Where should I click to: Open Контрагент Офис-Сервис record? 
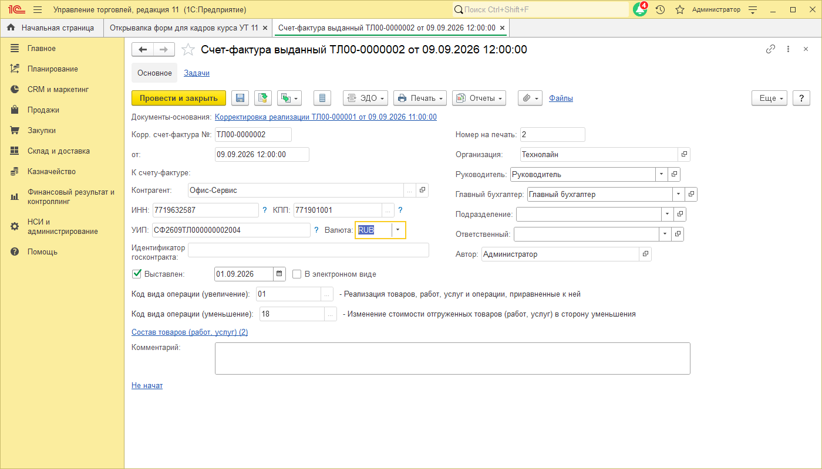[x=423, y=190]
